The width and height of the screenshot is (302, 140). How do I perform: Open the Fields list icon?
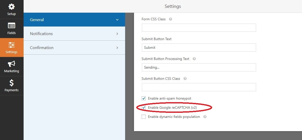point(11,26)
